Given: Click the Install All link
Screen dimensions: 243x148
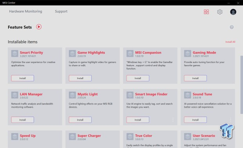Looking at the screenshot, I should 230,42.
